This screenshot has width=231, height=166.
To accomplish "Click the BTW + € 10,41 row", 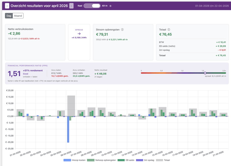I will [192, 42].
